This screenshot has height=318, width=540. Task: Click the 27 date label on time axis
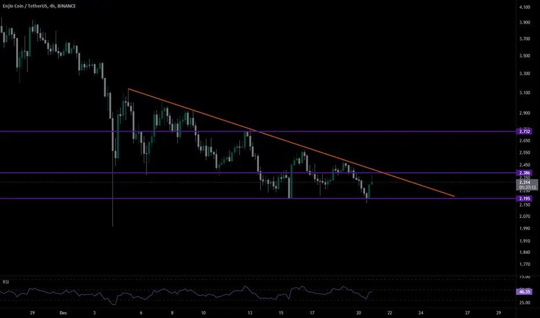pos(468,313)
